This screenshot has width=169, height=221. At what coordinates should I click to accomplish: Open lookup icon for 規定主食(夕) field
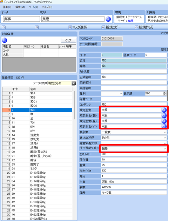[164, 126]
